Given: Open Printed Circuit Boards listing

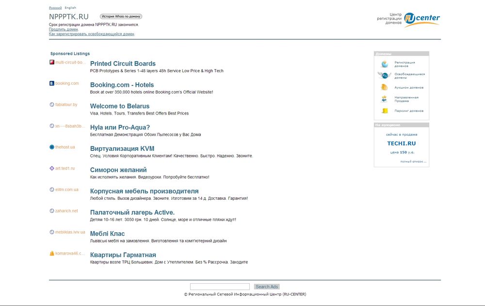Looking at the screenshot, I should [x=123, y=64].
